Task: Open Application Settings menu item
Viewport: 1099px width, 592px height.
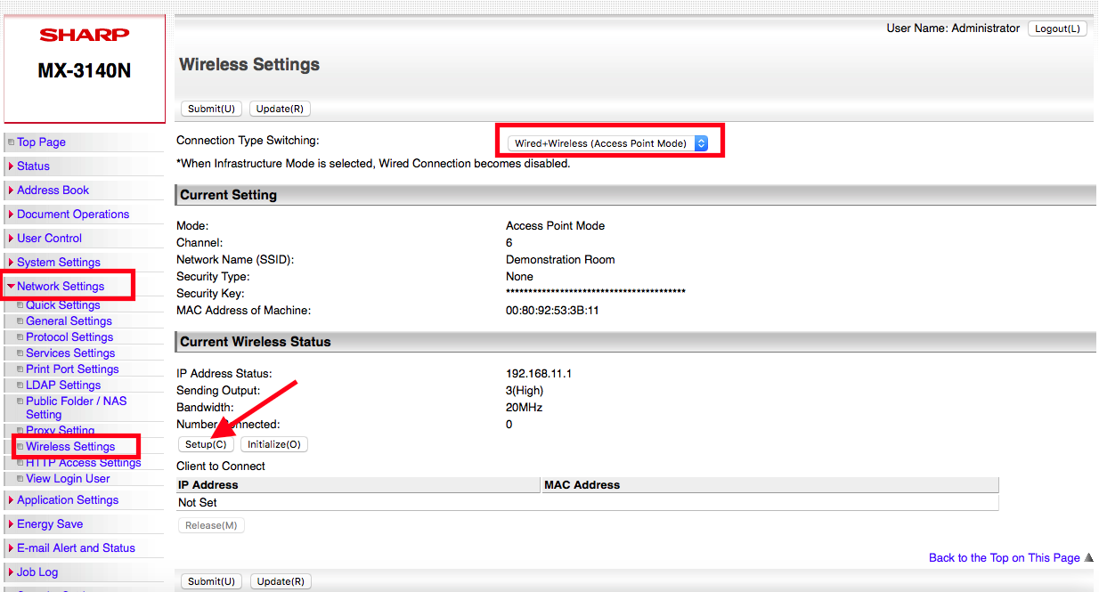Action: (x=68, y=500)
